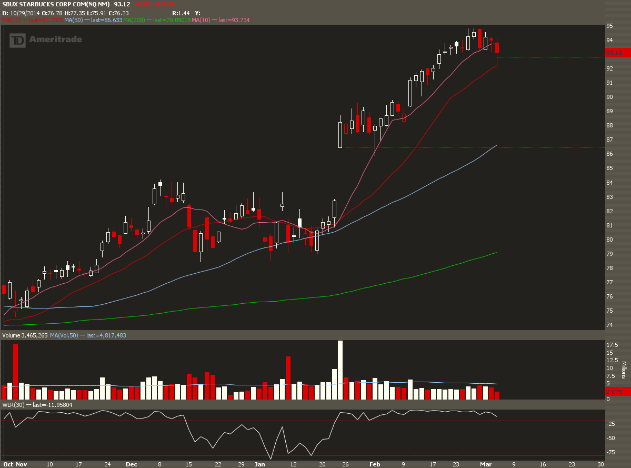The image size is (631, 468).
Task: Click the range value R:1.44
Action: 181,13
